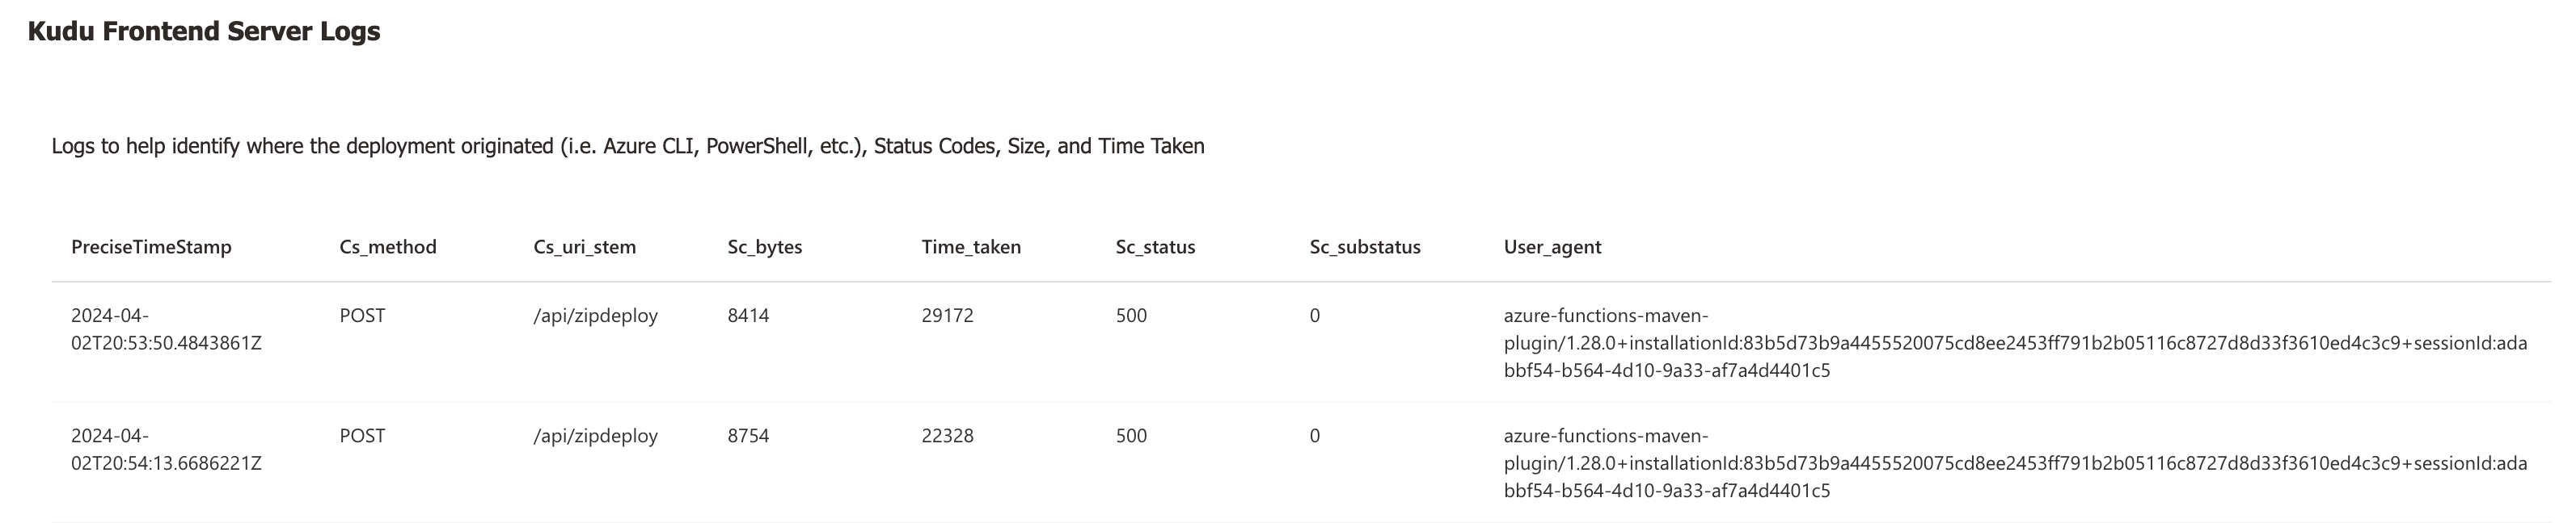Select the 22328 Time_taken value
This screenshot has width=2576, height=523.
[x=947, y=435]
